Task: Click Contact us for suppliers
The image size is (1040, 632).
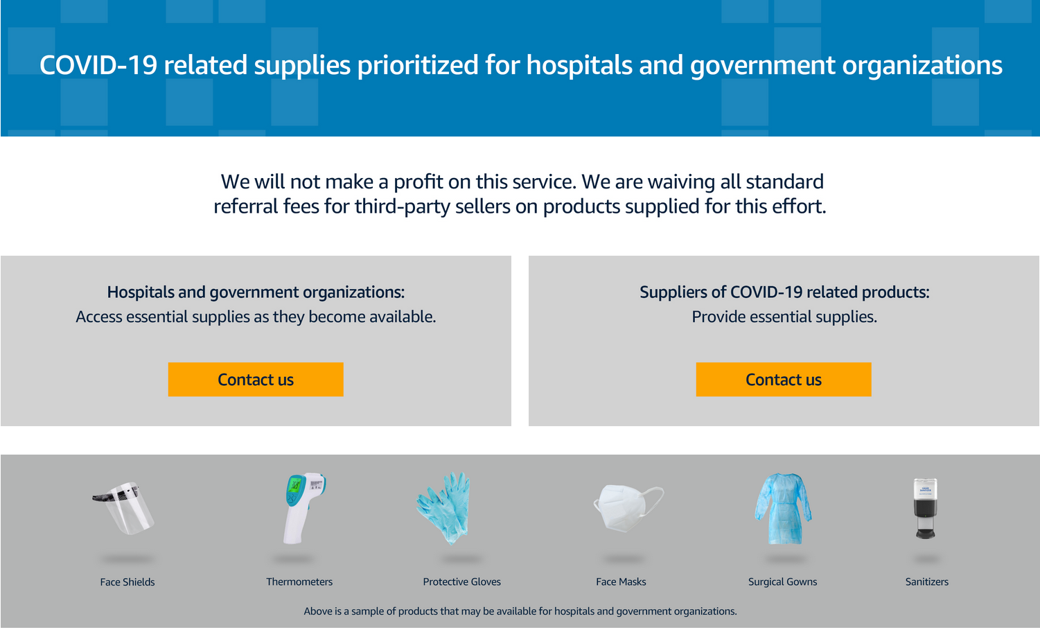Action: tap(784, 380)
